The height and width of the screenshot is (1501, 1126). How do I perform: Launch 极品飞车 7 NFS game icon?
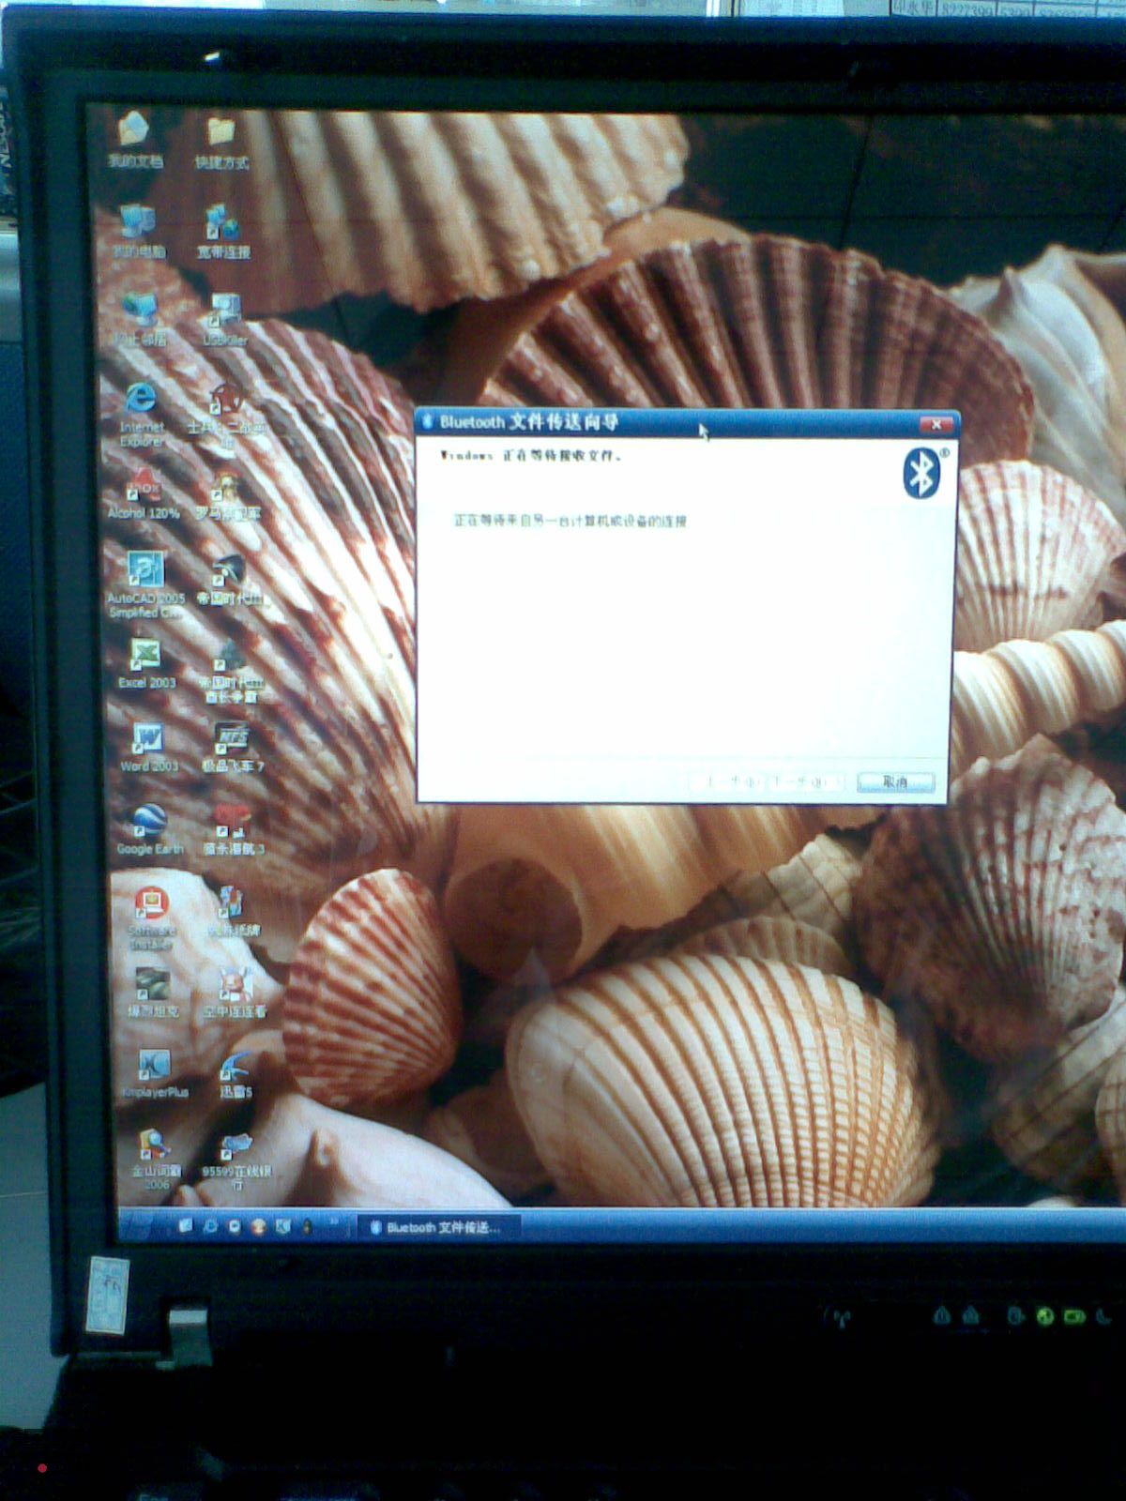232,739
